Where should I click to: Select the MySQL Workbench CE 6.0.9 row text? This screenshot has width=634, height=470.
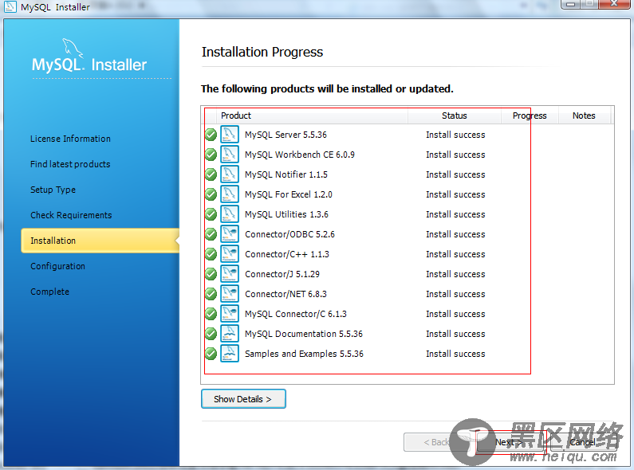point(300,155)
